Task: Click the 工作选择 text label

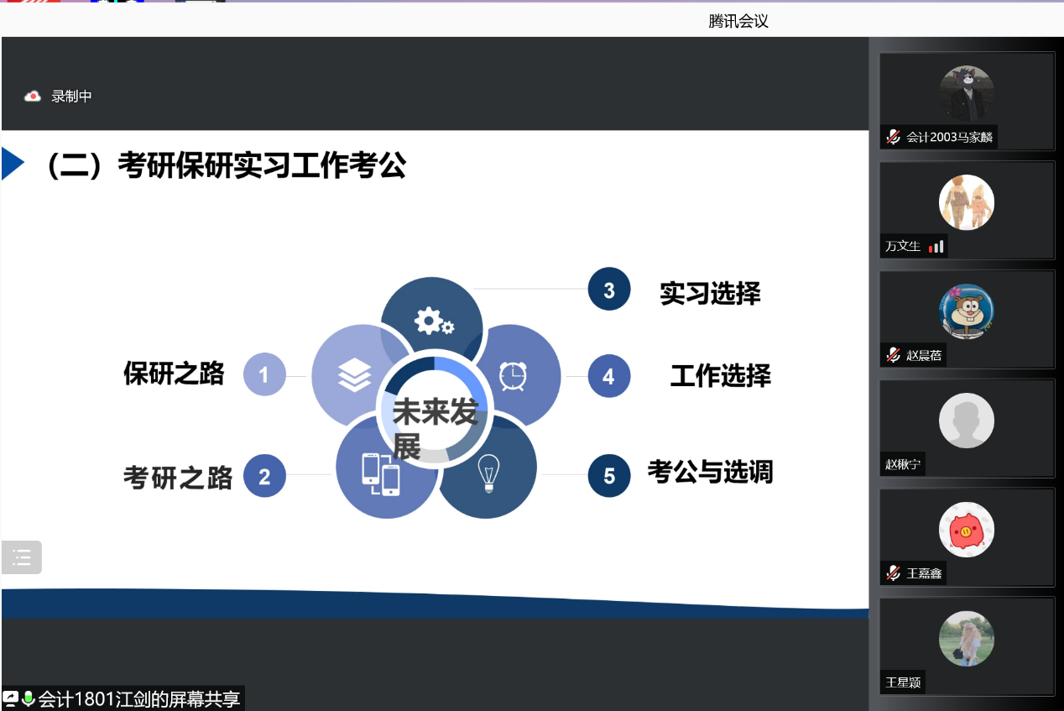Action: [x=720, y=375]
